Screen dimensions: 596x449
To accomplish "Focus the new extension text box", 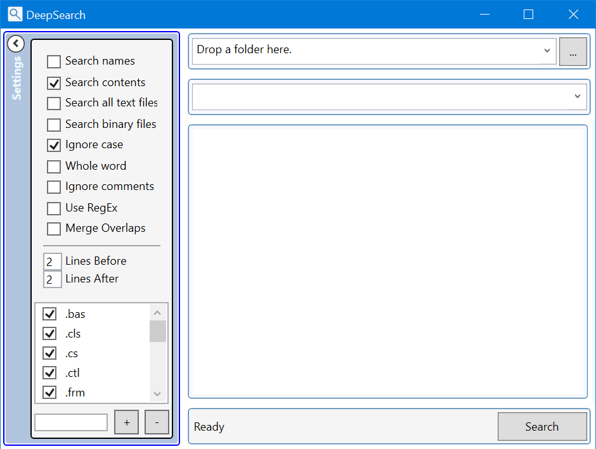I will (71, 422).
